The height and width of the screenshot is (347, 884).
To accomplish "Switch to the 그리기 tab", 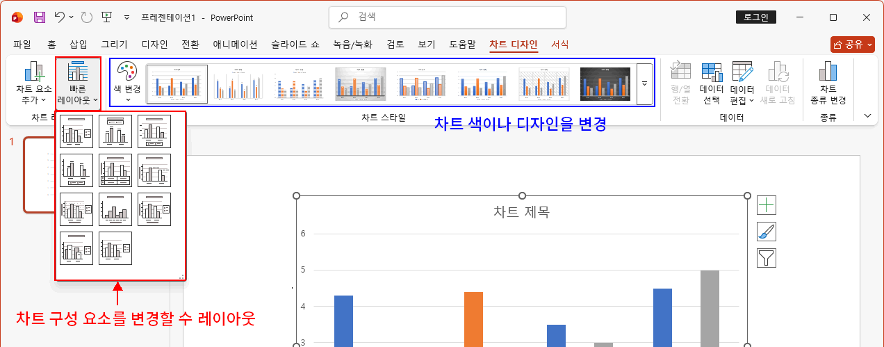I will [114, 45].
